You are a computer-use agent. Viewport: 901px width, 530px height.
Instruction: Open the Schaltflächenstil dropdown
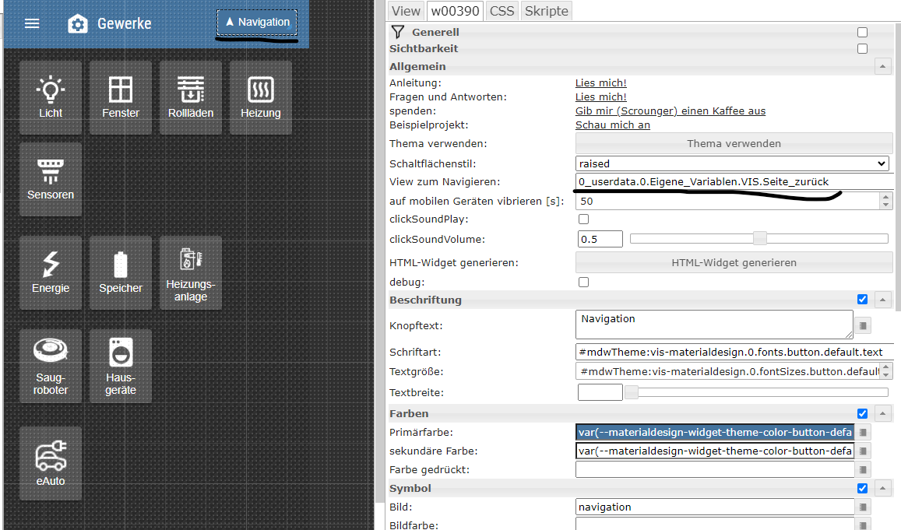[x=732, y=163]
